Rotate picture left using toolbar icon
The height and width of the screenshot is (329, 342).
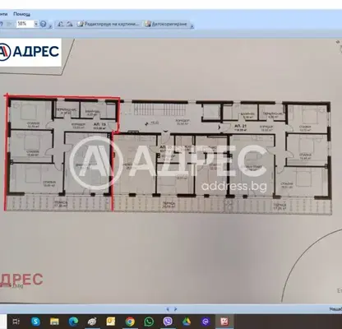(60, 24)
